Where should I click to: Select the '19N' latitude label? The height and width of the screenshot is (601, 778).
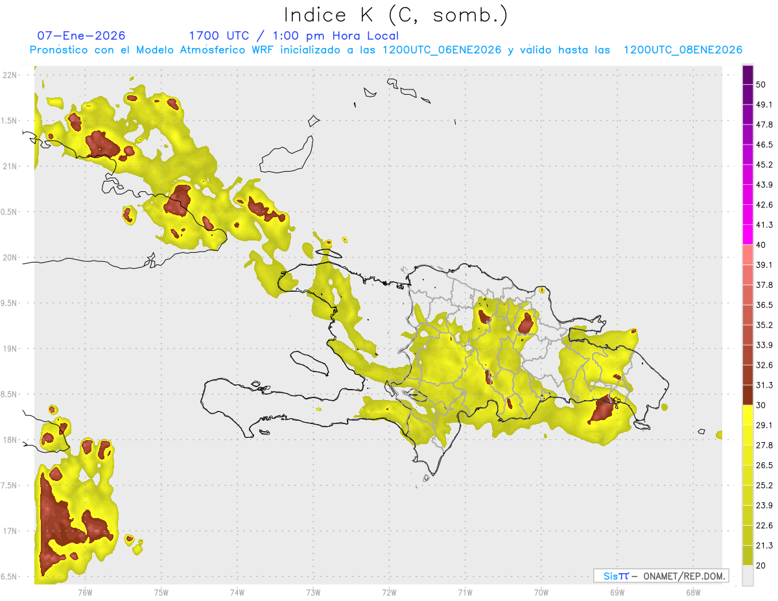point(10,348)
